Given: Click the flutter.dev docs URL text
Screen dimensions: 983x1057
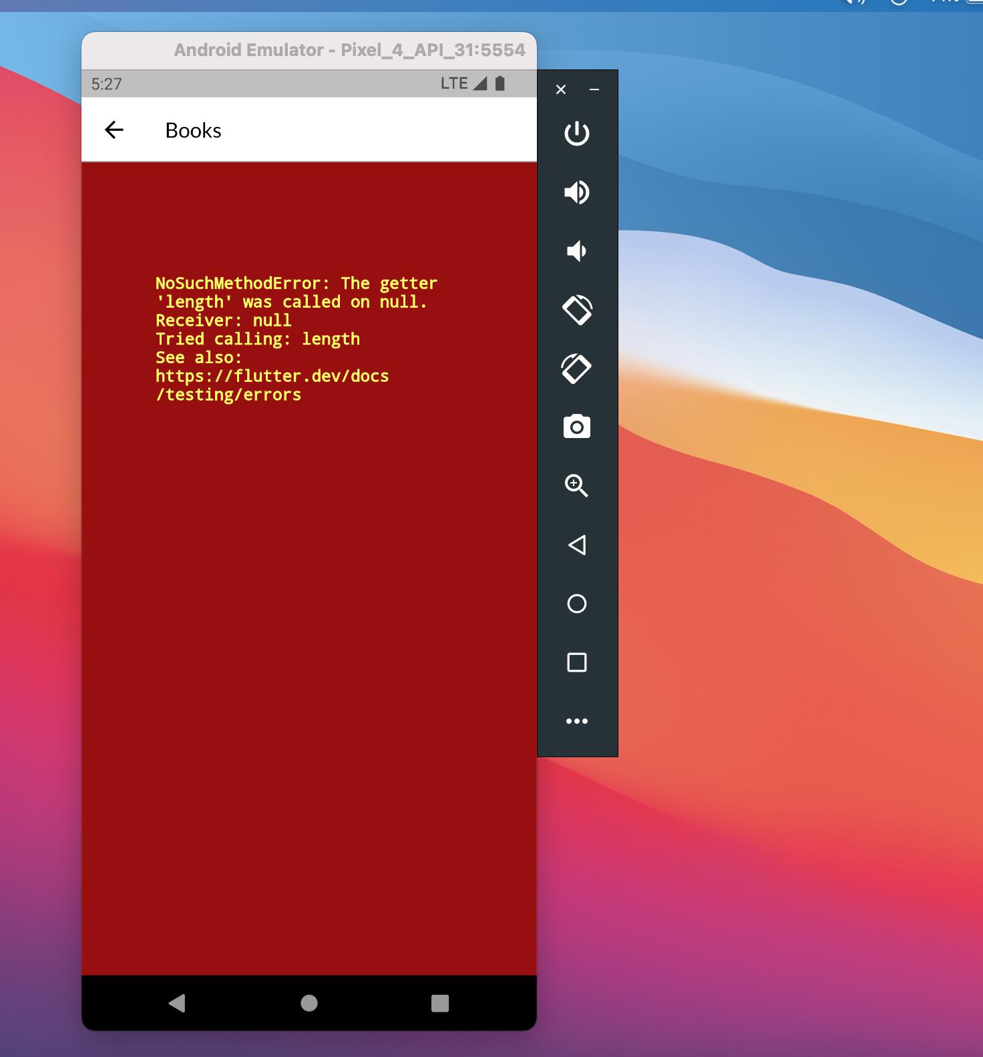Looking at the screenshot, I should pyautogui.click(x=272, y=385).
